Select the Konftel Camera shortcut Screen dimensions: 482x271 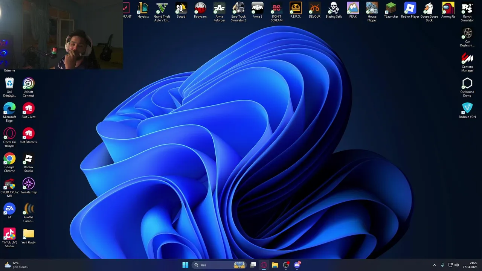29,213
